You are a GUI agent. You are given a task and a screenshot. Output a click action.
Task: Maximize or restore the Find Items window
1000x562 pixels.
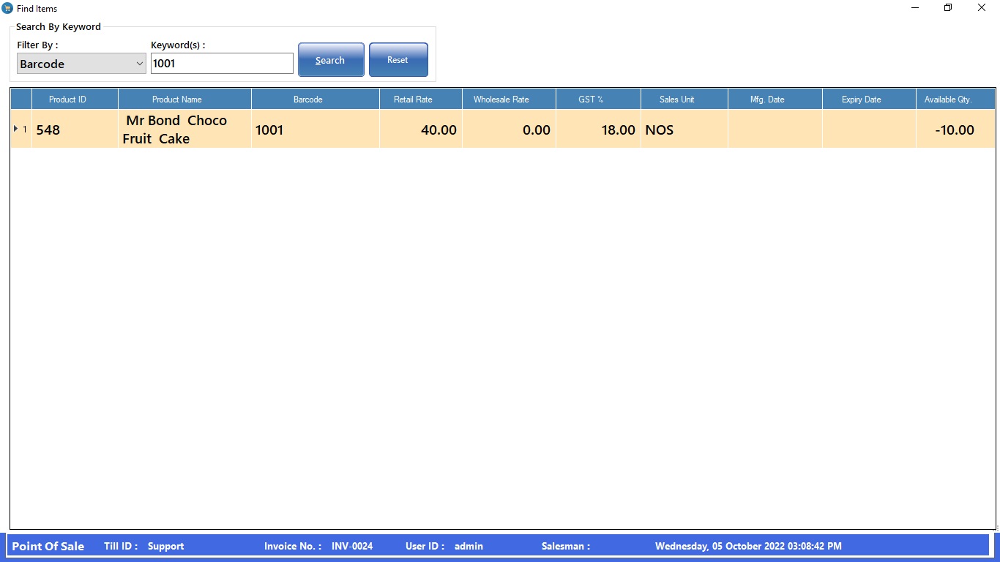pyautogui.click(x=948, y=8)
